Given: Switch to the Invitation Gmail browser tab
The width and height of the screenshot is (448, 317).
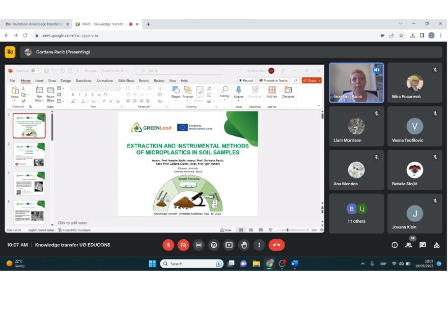Looking at the screenshot, I should pos(37,24).
